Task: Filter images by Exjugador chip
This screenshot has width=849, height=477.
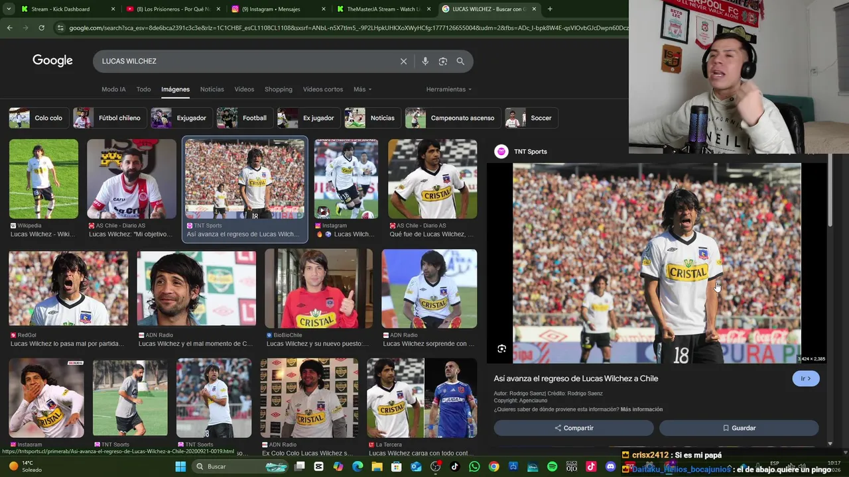Action: [x=180, y=118]
